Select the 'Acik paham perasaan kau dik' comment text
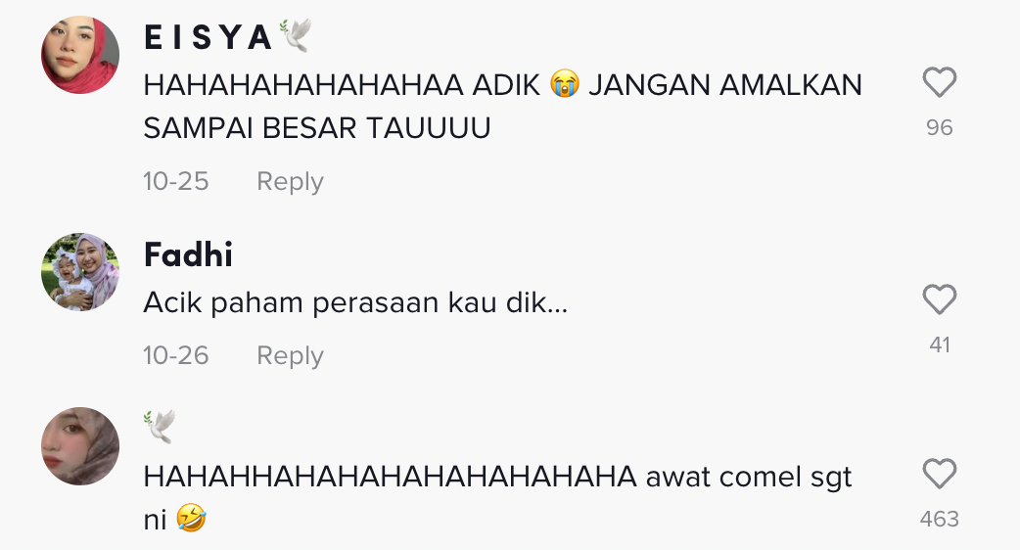 click(355, 303)
